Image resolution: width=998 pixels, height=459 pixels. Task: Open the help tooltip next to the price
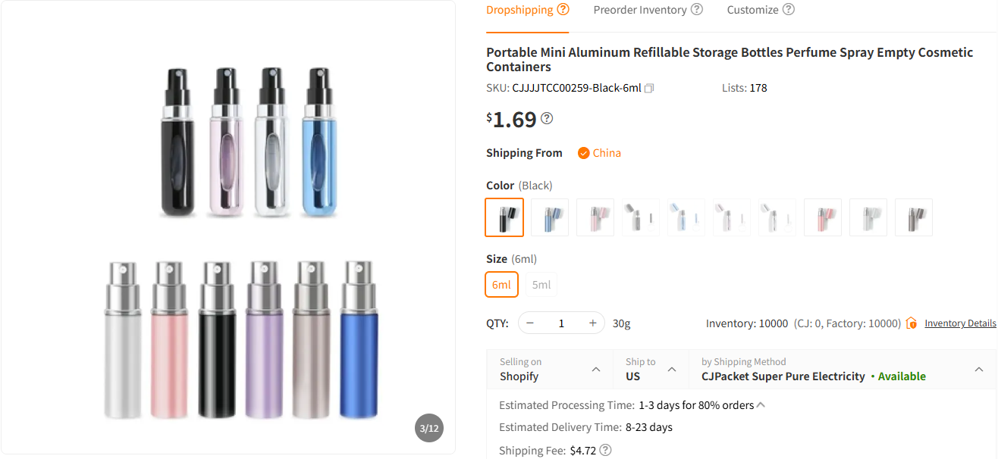(x=546, y=118)
